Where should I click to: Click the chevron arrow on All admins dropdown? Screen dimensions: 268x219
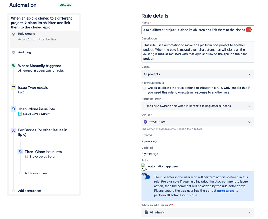pyautogui.click(x=249, y=213)
